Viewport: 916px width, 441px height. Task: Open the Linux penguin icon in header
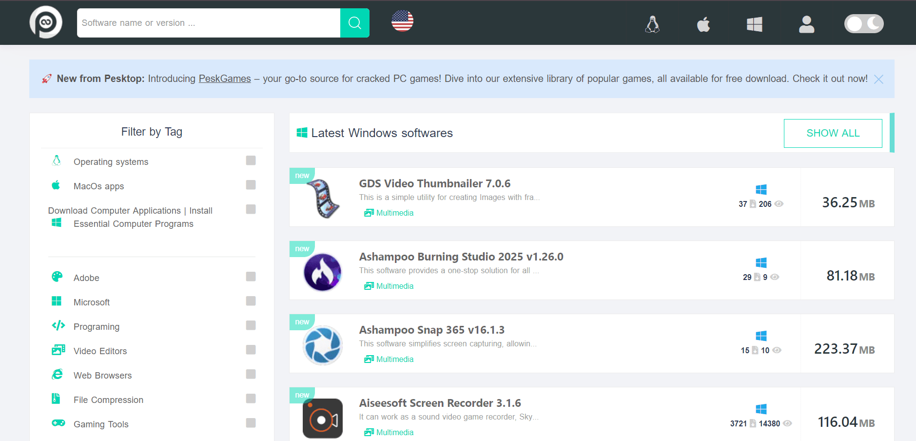pyautogui.click(x=652, y=24)
